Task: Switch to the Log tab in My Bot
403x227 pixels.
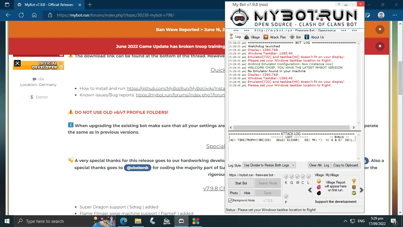Action: (235, 37)
